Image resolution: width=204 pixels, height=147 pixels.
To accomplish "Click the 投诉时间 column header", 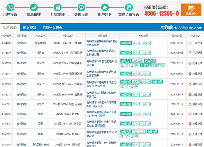I will pos(177,36).
